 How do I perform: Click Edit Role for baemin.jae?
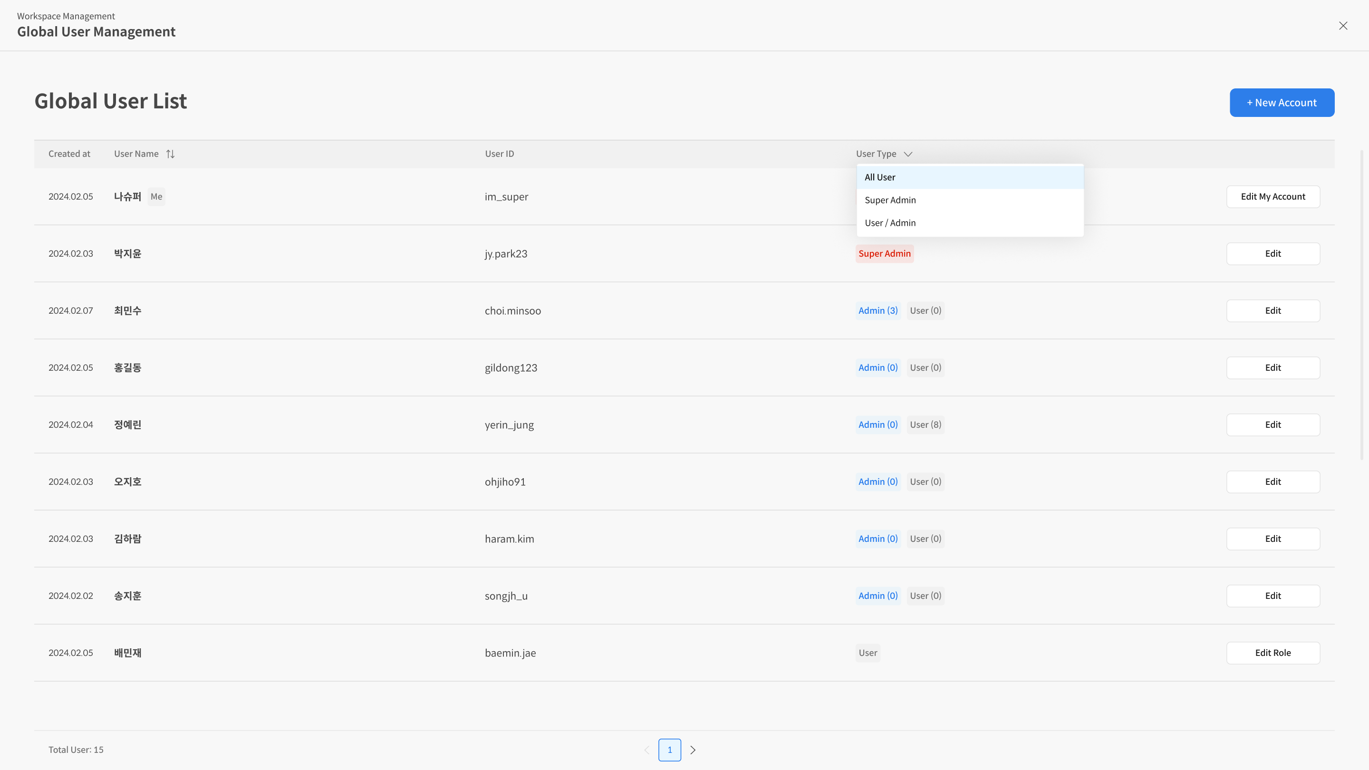pos(1273,653)
